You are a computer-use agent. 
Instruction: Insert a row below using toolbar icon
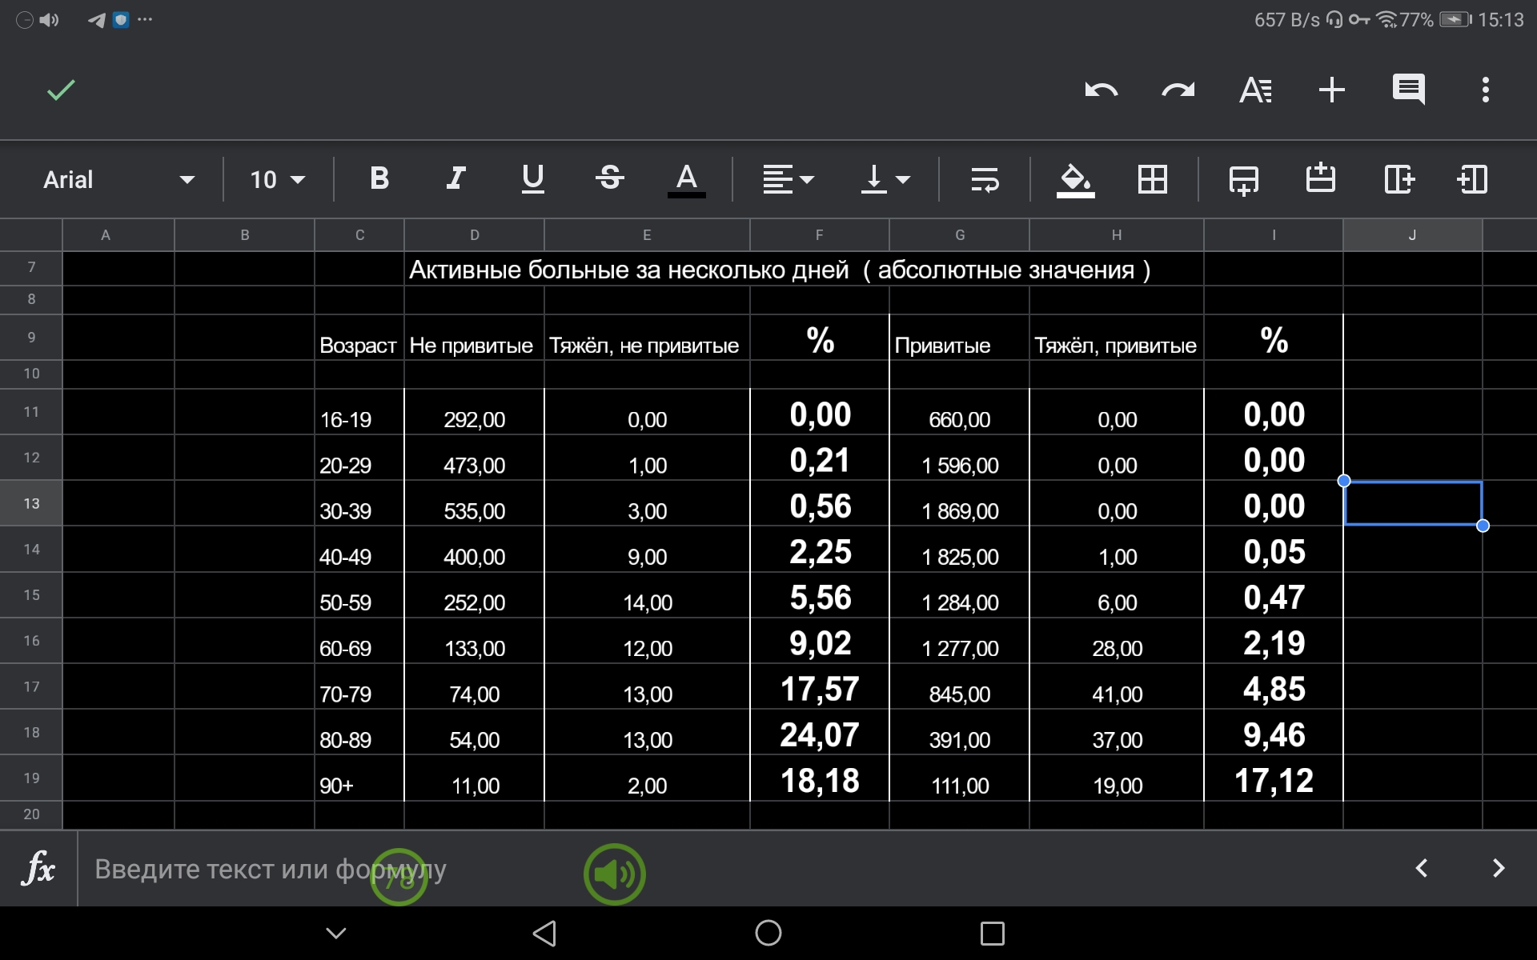[1243, 179]
